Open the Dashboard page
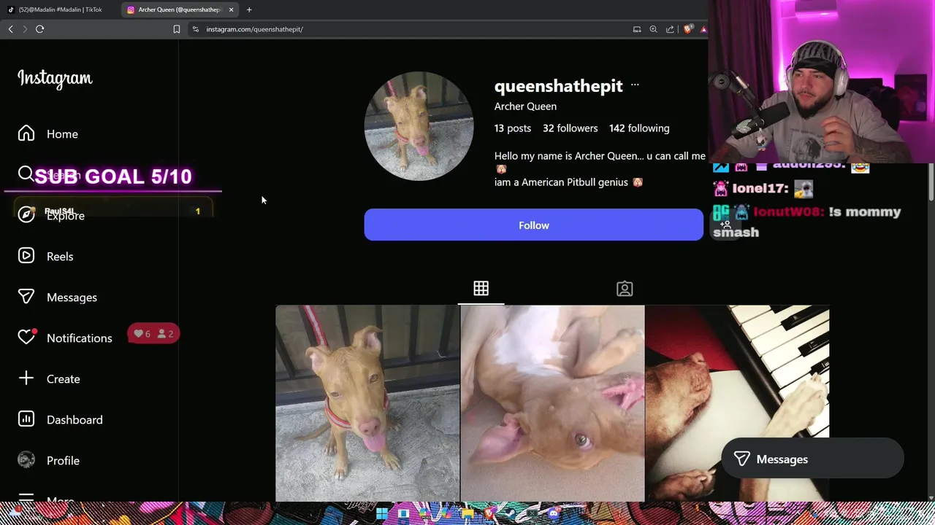 pyautogui.click(x=60, y=420)
